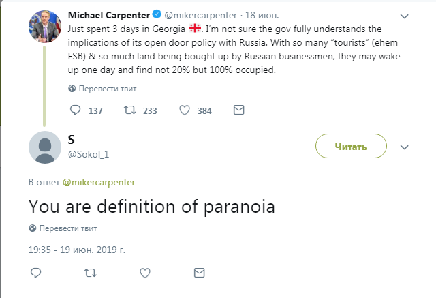Image resolution: width=436 pixels, height=298 pixels.
Task: Click the 19:35 - 19 июн. 2019 timestamp
Action: click(76, 250)
